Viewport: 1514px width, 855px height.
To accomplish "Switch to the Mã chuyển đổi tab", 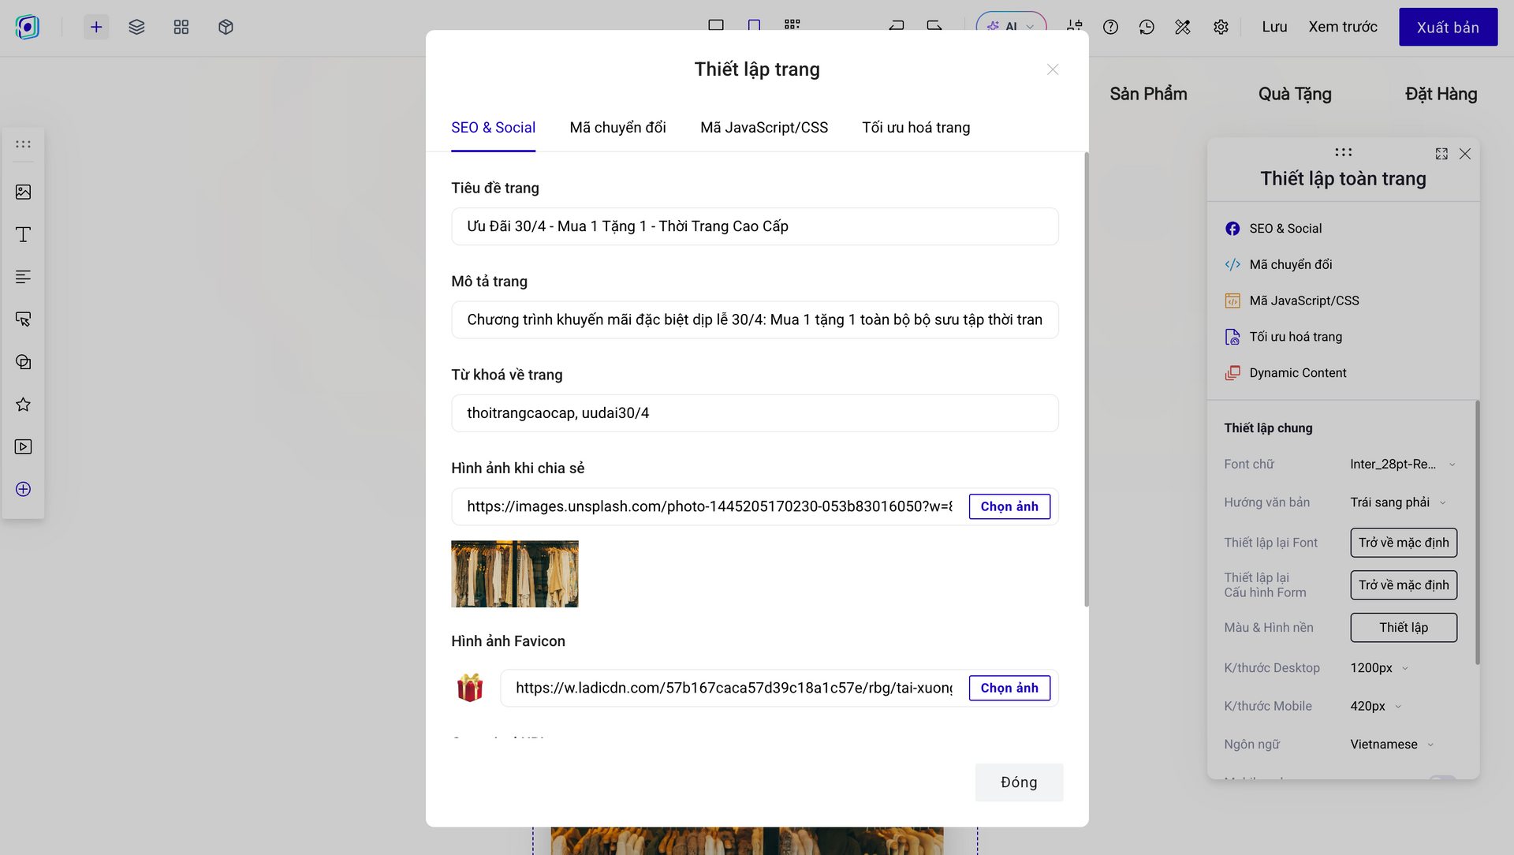I will click(x=618, y=127).
